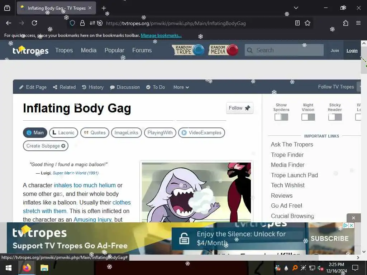The height and width of the screenshot is (275, 367).
Task: Click Create Subpage button
Action: tap(46, 146)
